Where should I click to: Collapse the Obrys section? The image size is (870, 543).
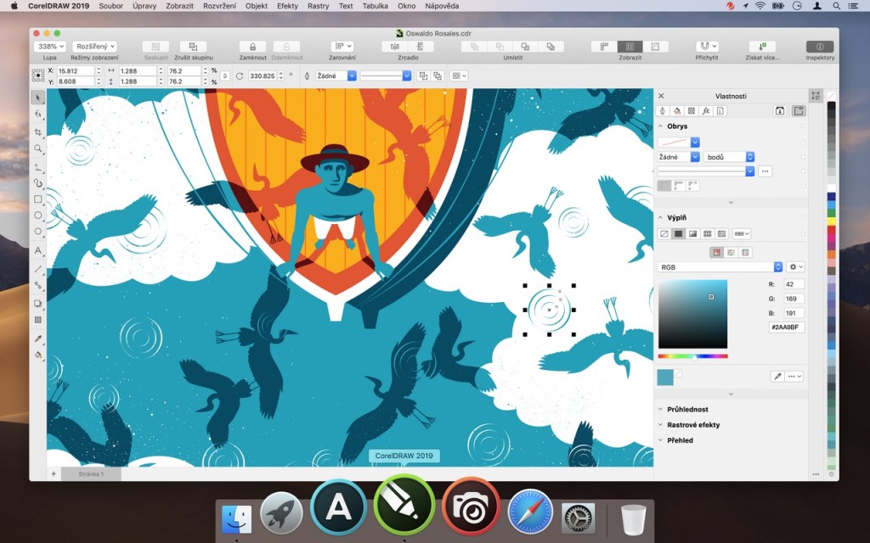661,126
